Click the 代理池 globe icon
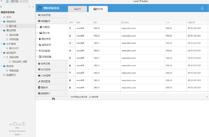The width and height of the screenshot is (209, 137). pyautogui.click(x=41, y=27)
